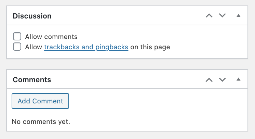Image resolution: width=255 pixels, height=139 pixels.
Task: Move the Discussion panel up
Action: (209, 16)
